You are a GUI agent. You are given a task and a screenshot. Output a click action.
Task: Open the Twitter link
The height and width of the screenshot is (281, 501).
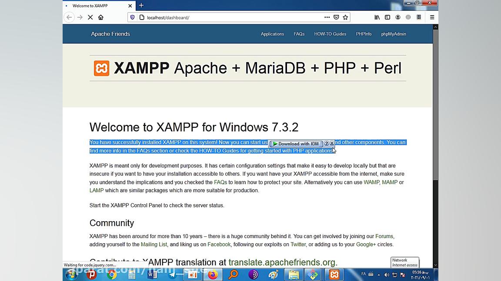coord(298,245)
